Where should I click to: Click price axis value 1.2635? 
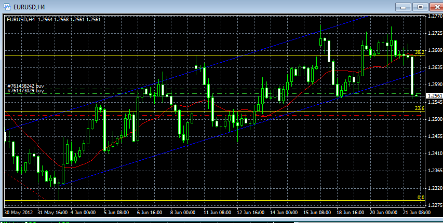[x=434, y=67]
